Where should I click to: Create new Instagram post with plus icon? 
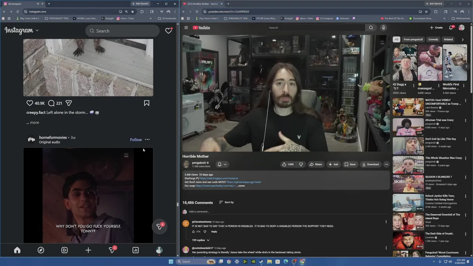[88, 250]
